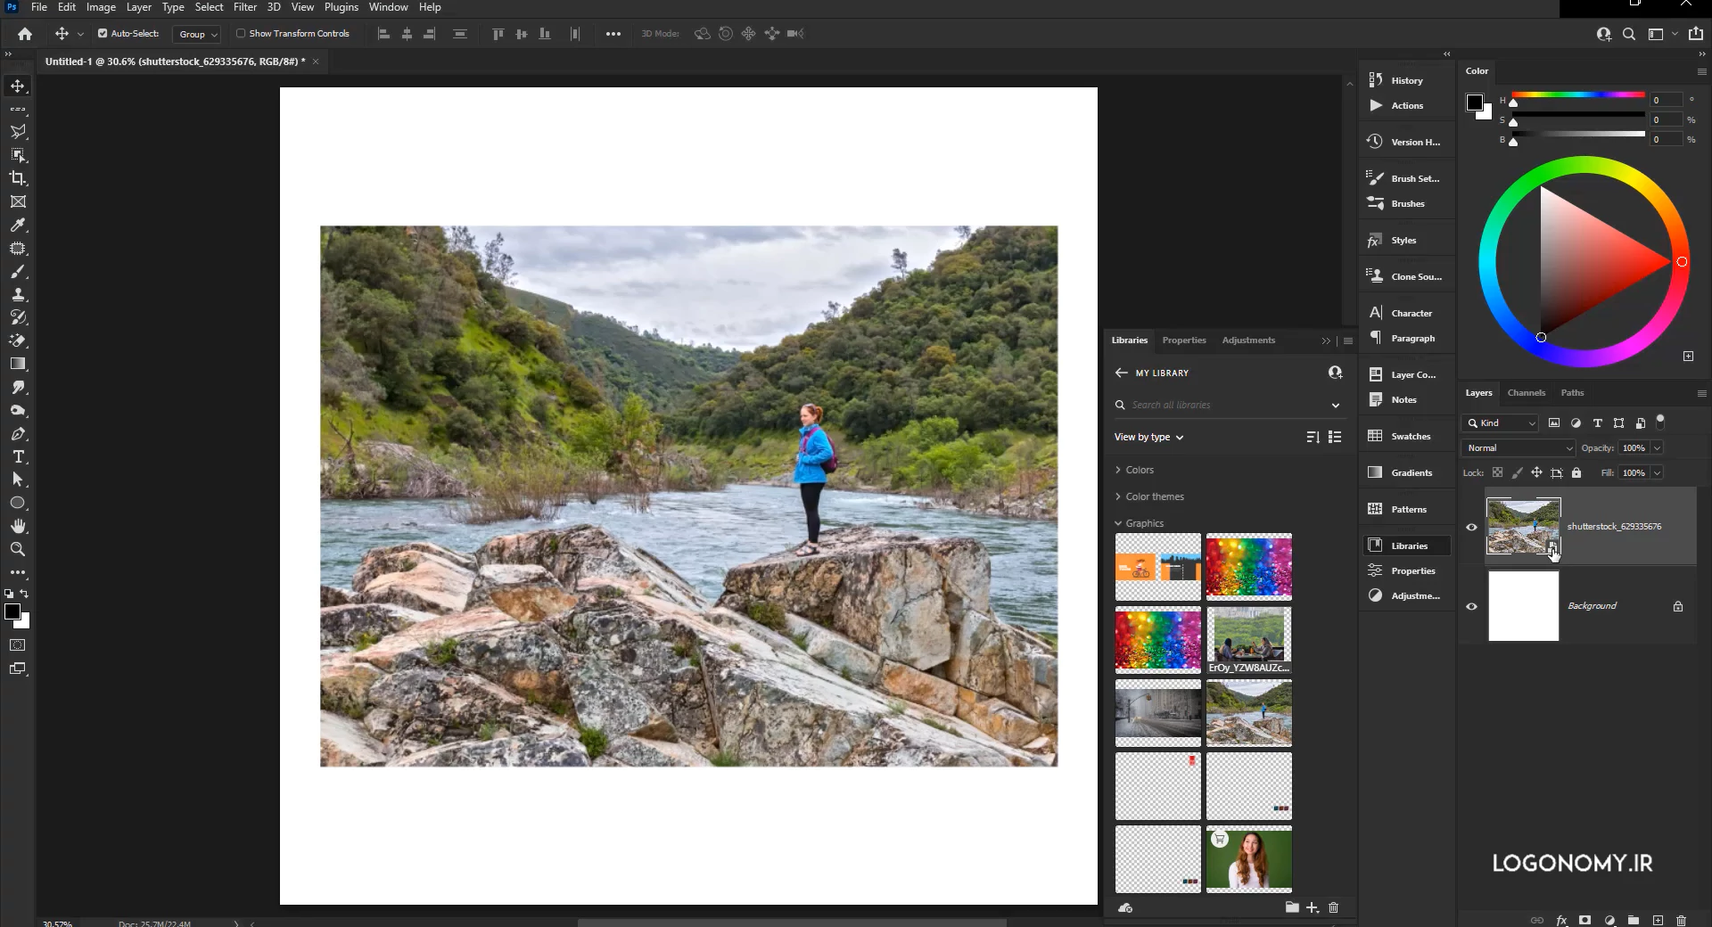Select the Hand tool
Viewport: 1712px width, 927px height.
click(18, 526)
